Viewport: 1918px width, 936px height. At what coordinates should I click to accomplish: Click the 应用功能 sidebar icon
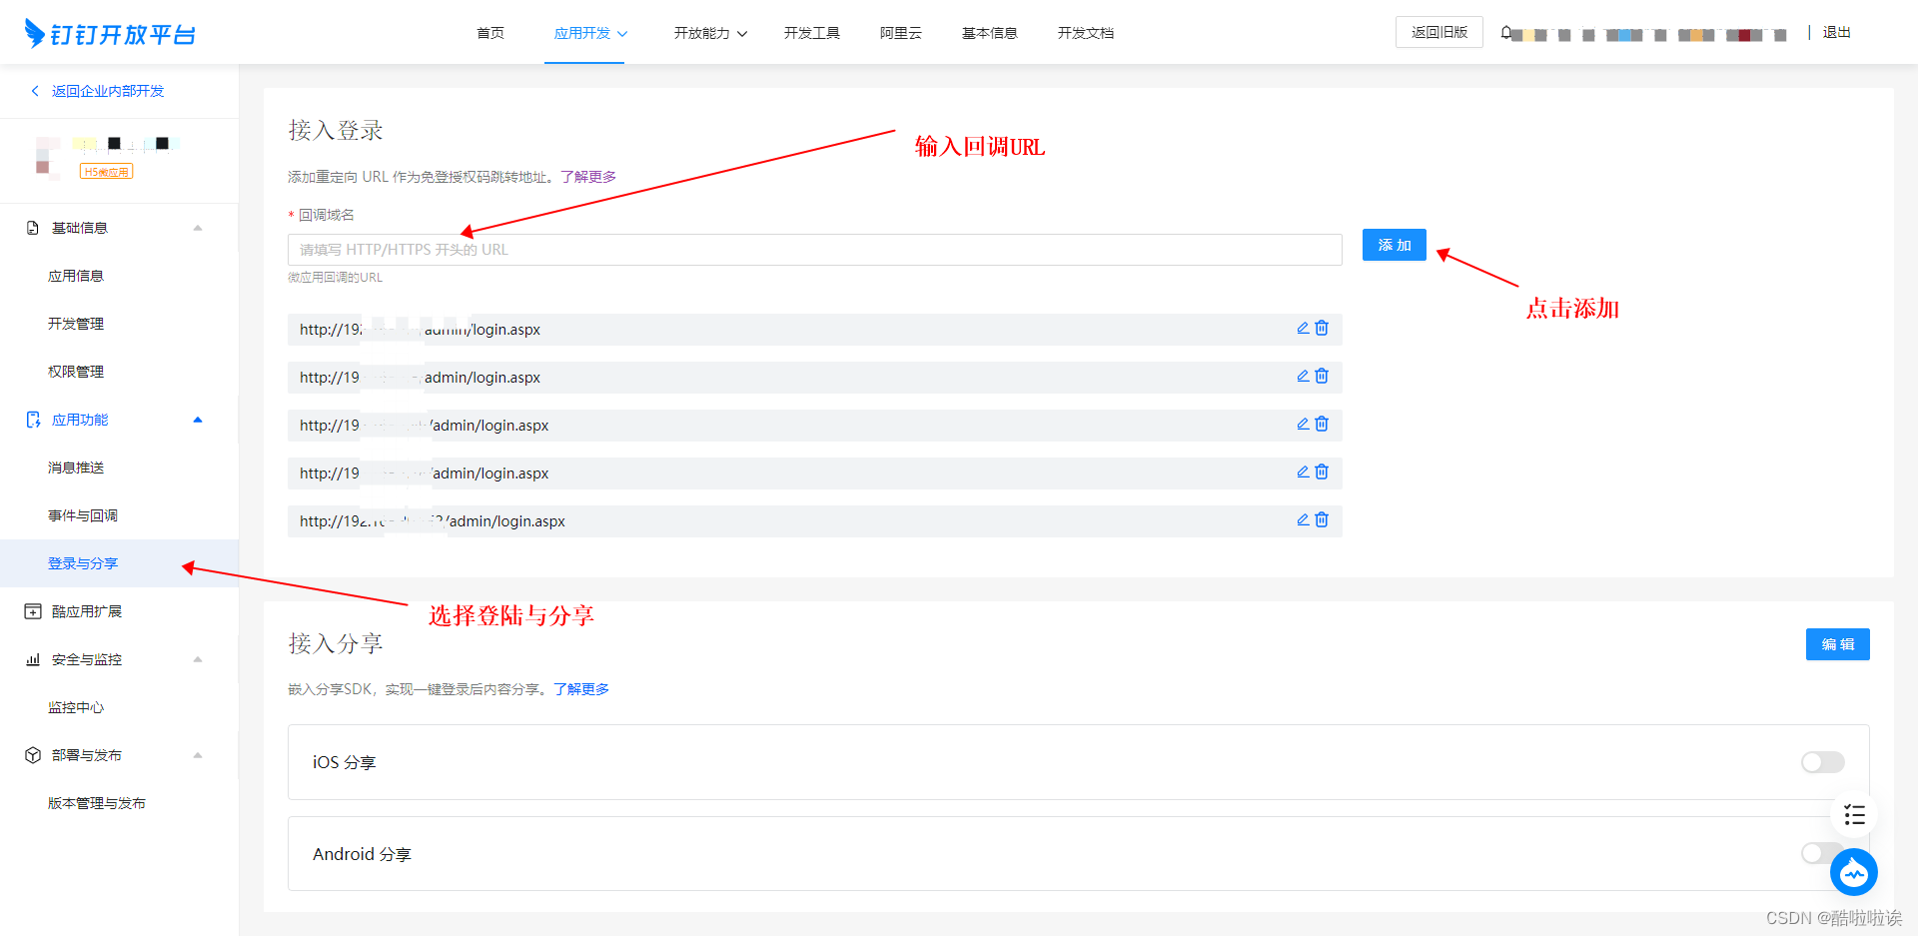click(33, 420)
